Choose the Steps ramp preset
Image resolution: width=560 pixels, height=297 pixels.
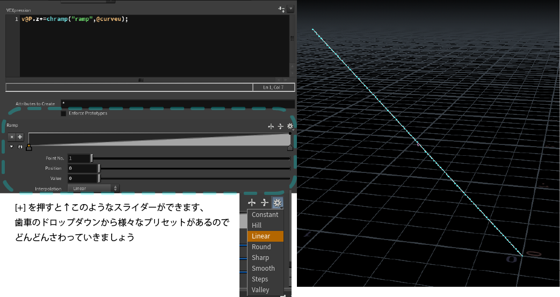265,279
